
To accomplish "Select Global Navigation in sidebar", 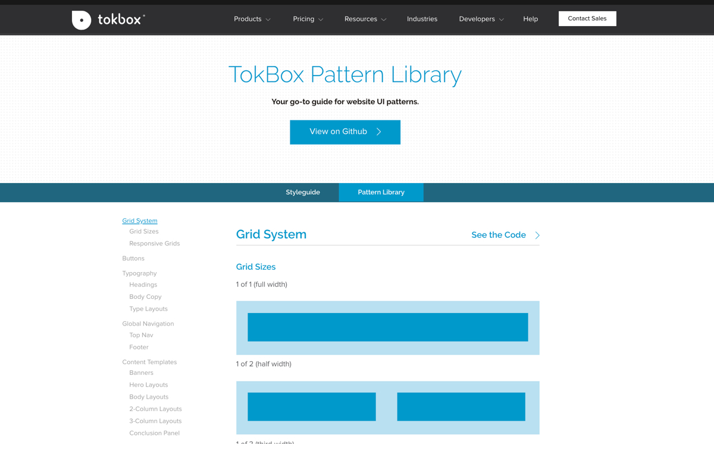I will (x=148, y=324).
